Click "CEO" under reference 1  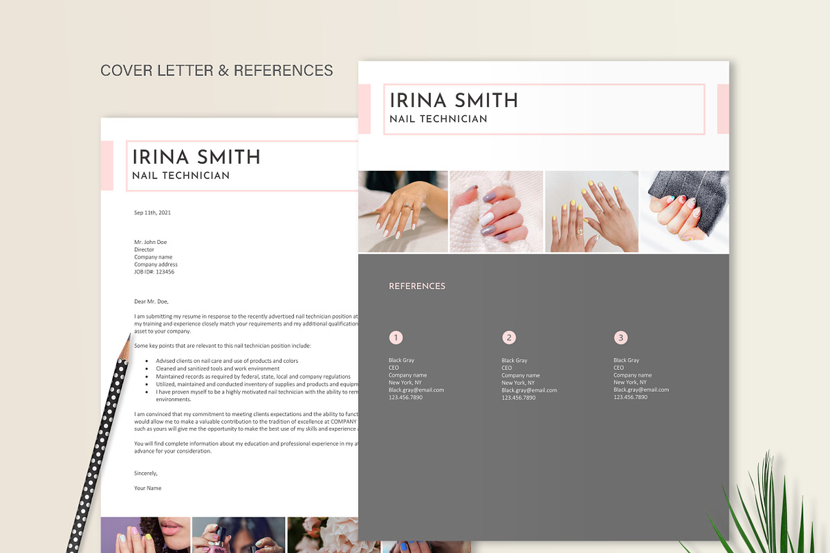[394, 368]
